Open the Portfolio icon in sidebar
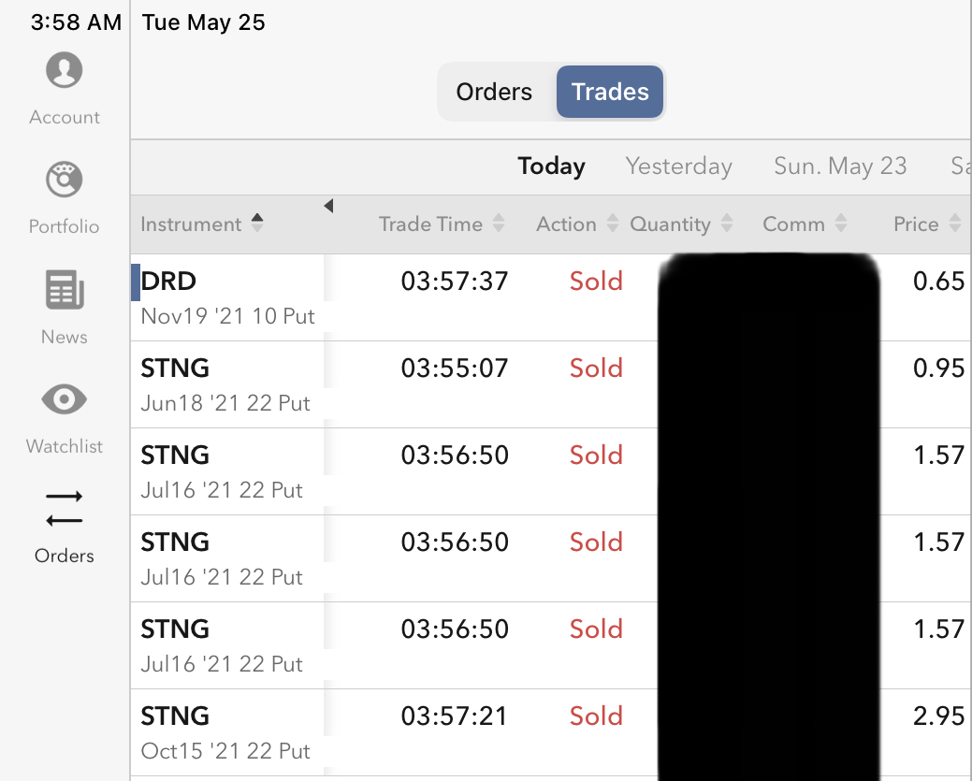 point(65,181)
